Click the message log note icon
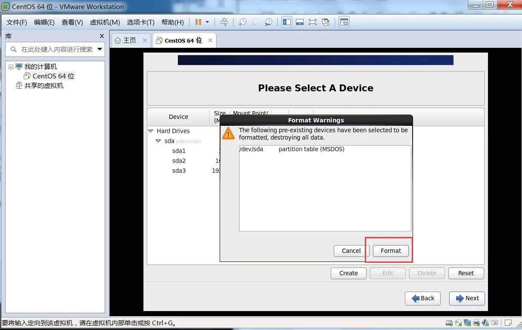The image size is (522, 330). coord(508,323)
